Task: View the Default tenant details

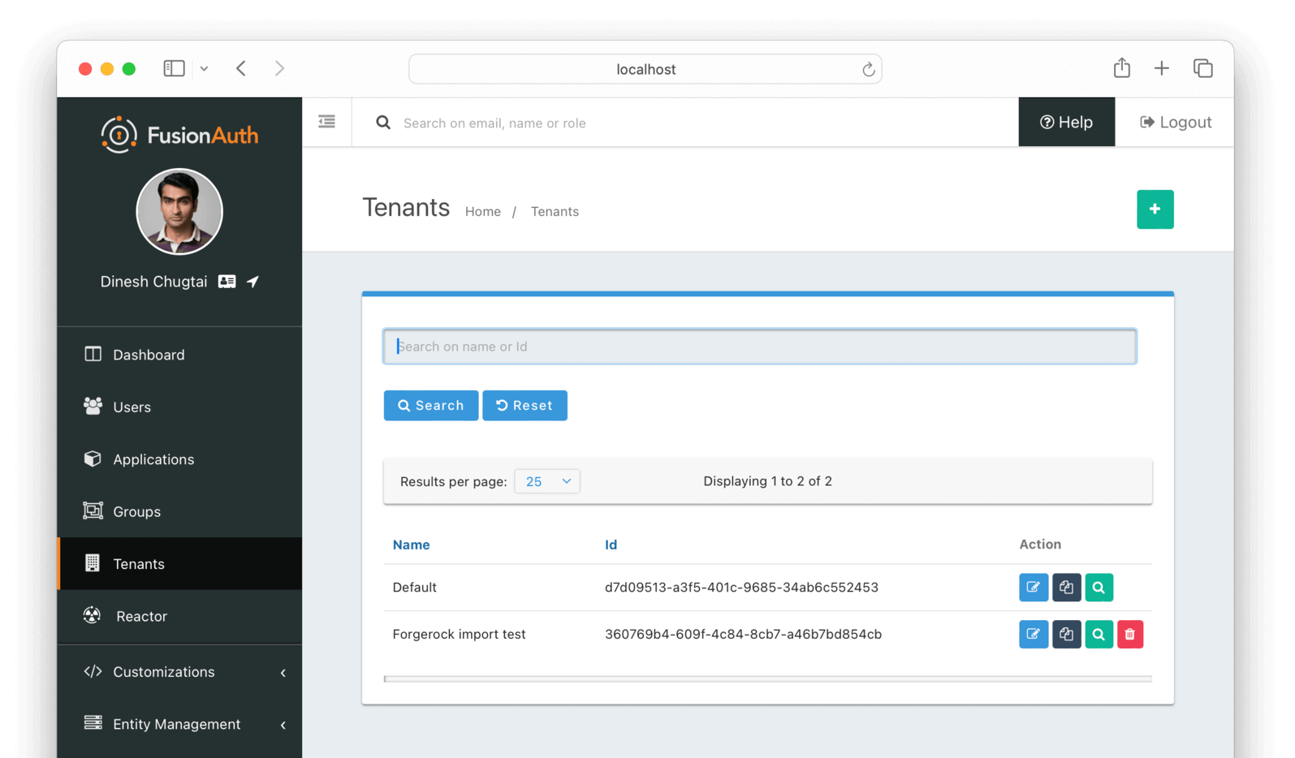Action: click(1099, 588)
